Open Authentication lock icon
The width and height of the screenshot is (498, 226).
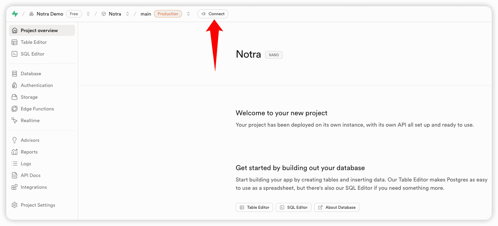(x=15, y=86)
